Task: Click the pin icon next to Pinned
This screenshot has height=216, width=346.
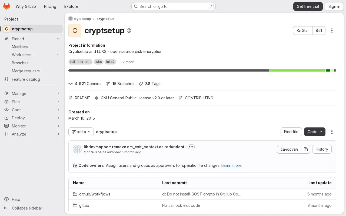Action: click(x=6, y=39)
